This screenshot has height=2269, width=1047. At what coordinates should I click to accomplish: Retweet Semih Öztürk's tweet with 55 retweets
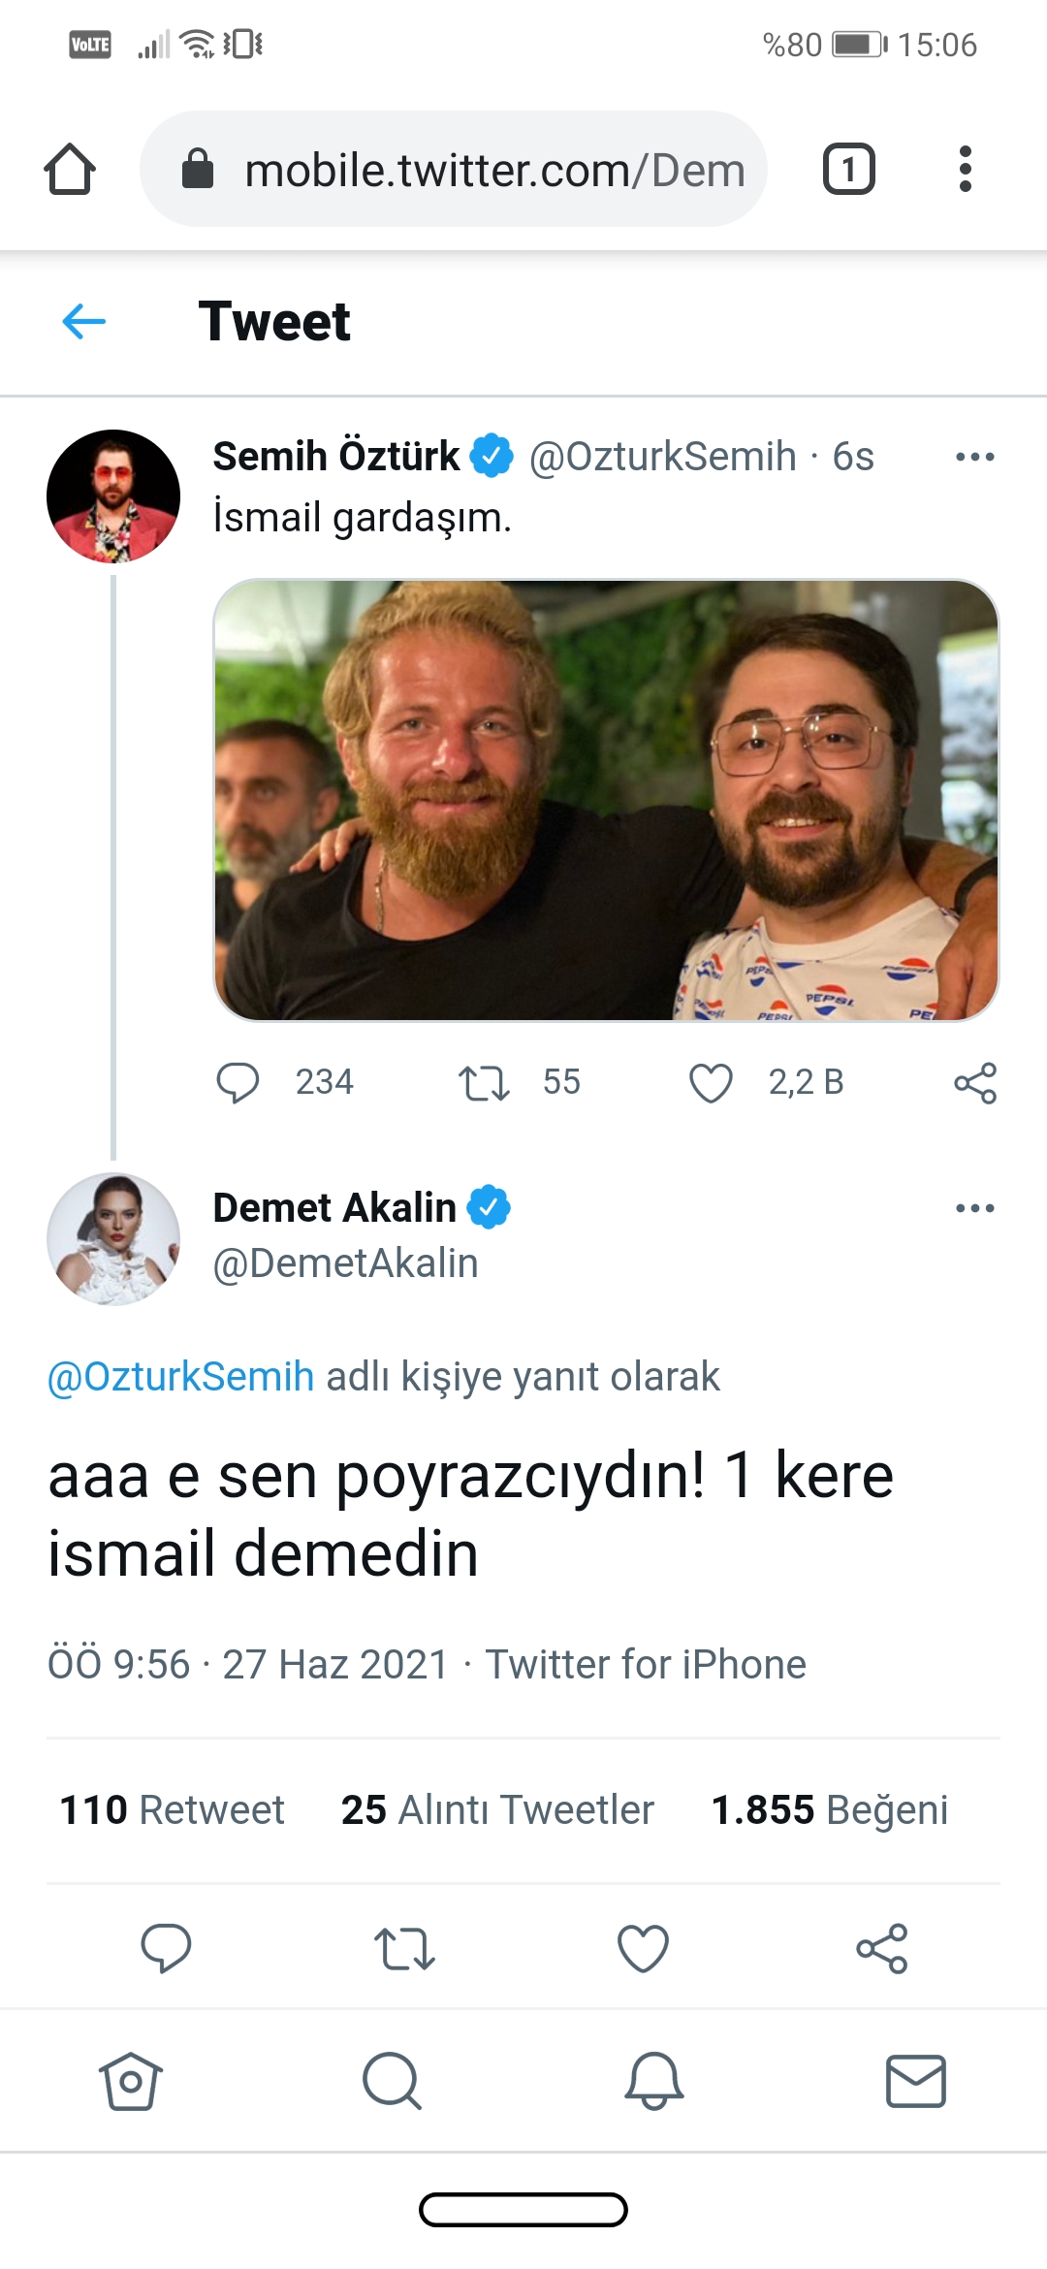tap(484, 1083)
